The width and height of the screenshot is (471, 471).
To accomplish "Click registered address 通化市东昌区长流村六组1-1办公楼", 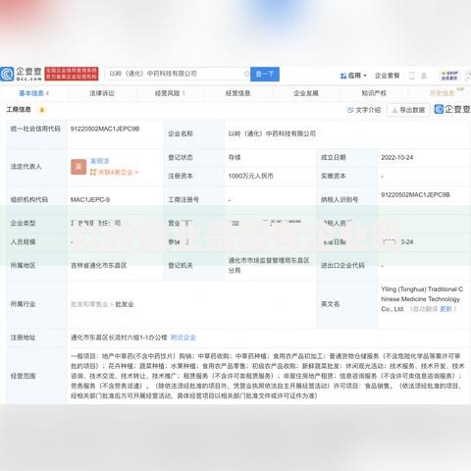I will pos(119,338).
